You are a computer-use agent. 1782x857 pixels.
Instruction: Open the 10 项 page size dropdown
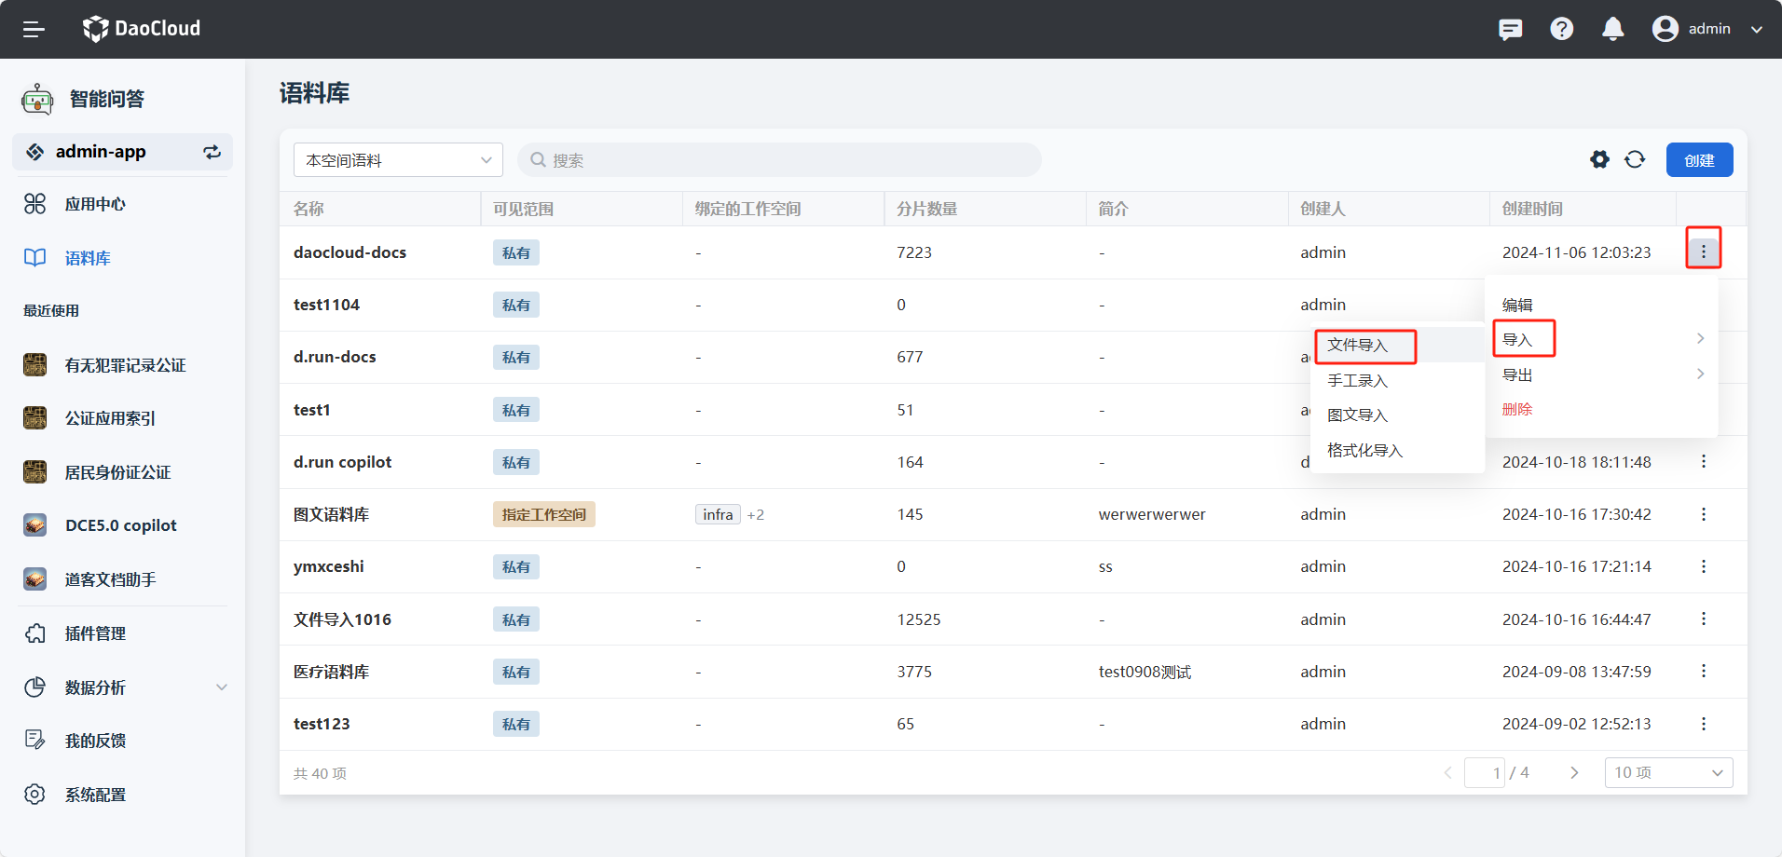click(1667, 772)
